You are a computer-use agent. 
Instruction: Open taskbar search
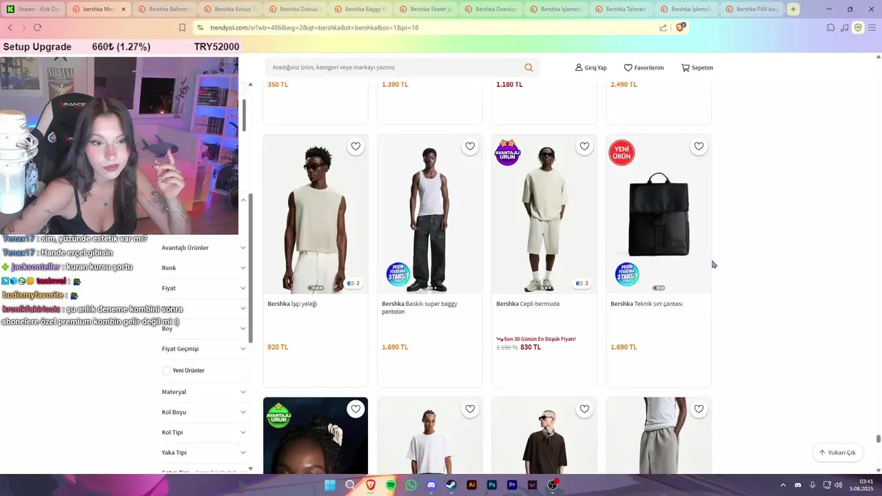pyautogui.click(x=350, y=485)
